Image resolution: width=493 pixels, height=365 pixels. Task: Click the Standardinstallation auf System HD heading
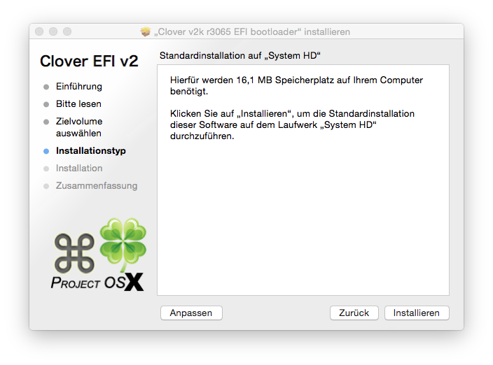click(x=240, y=55)
